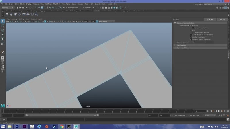Open Premiere Pro from the taskbar
Screen dimensions: 230x129
click(24, 126)
